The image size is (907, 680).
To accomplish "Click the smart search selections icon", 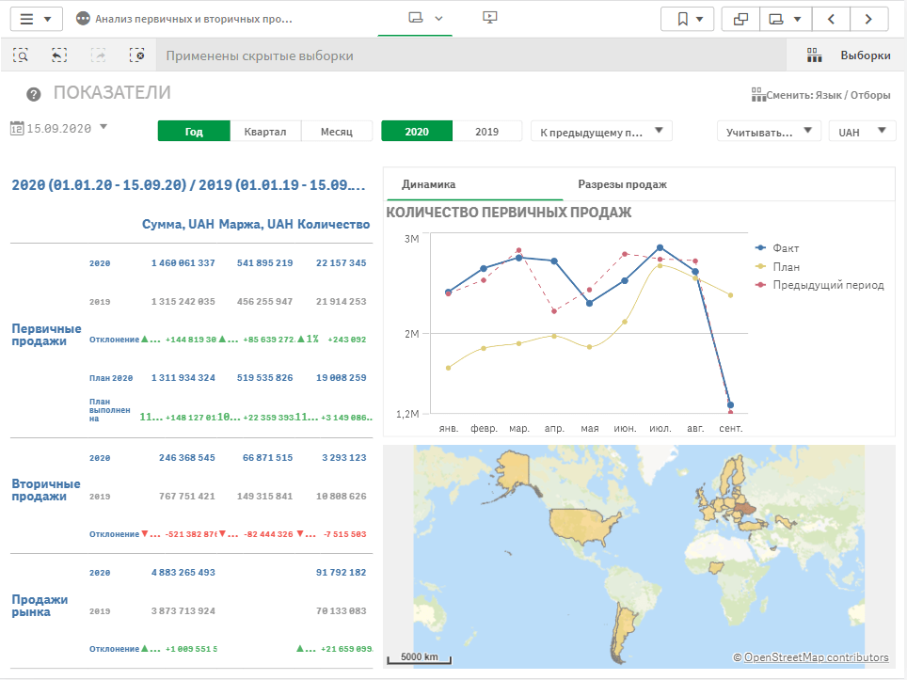I will tap(20, 55).
